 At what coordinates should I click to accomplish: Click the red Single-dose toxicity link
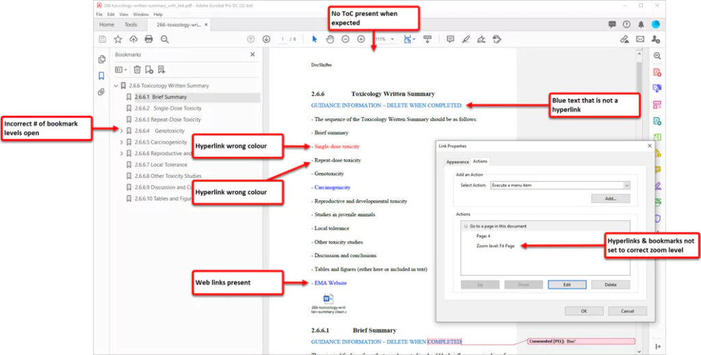337,146
